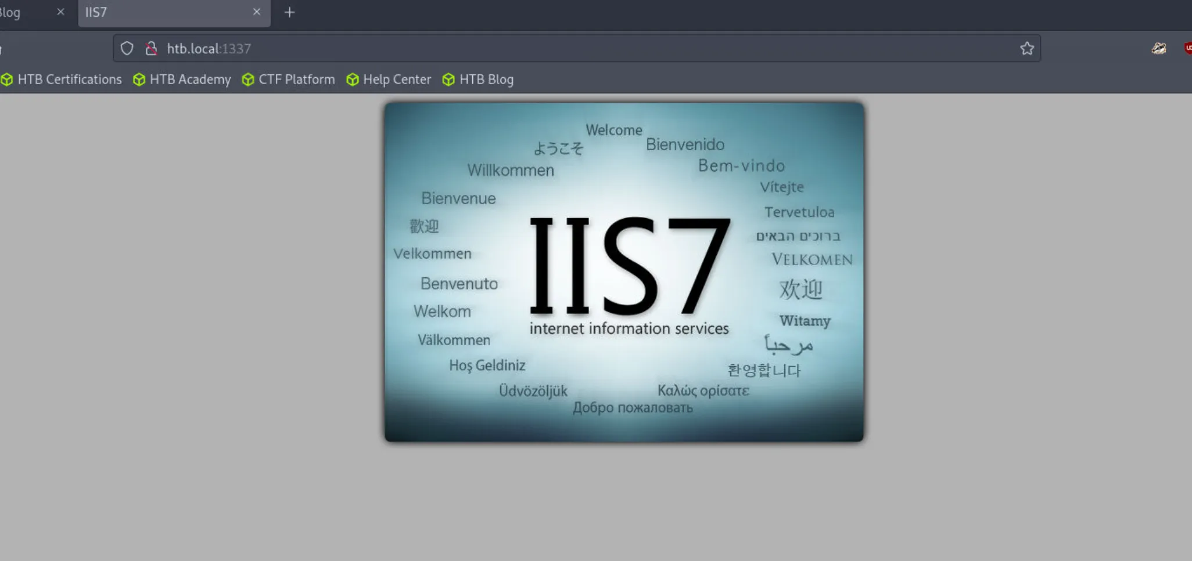Open CTF Platform bookmark
The width and height of the screenshot is (1192, 561).
289,79
